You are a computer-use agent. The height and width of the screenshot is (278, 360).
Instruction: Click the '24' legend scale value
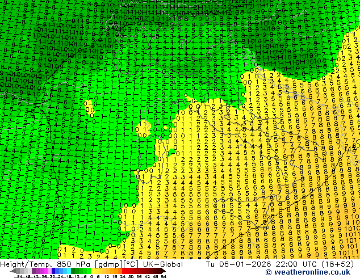[123, 277]
